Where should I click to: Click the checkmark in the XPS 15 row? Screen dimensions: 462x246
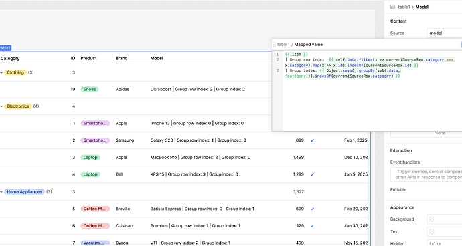pyautogui.click(x=312, y=174)
